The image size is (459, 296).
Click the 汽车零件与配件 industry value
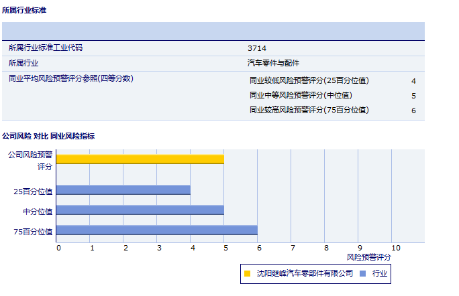tap(273, 64)
